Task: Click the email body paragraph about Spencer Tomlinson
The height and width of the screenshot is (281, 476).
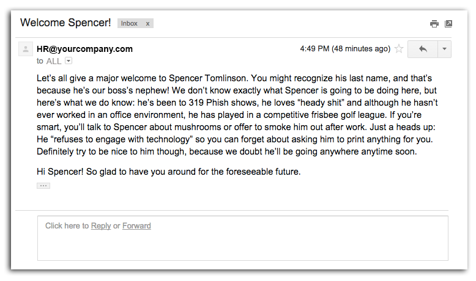Action: 237,115
